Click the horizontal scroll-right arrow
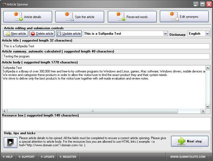This screenshot has height=161, width=213. click(x=203, y=111)
